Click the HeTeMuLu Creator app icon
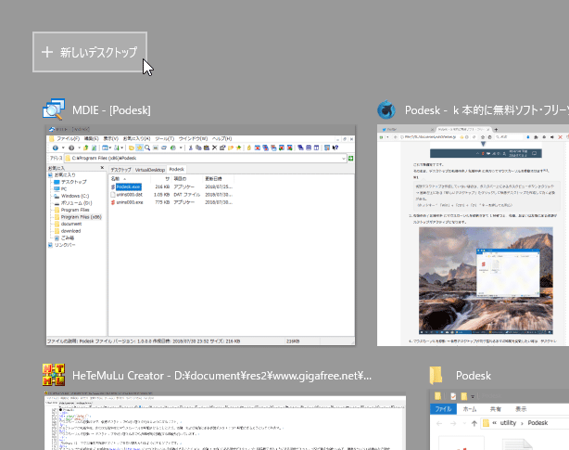This screenshot has width=569, height=450. coord(54,375)
